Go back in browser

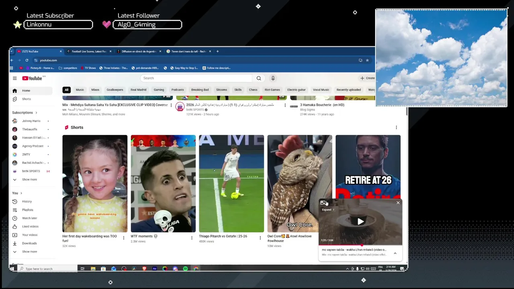12,60
